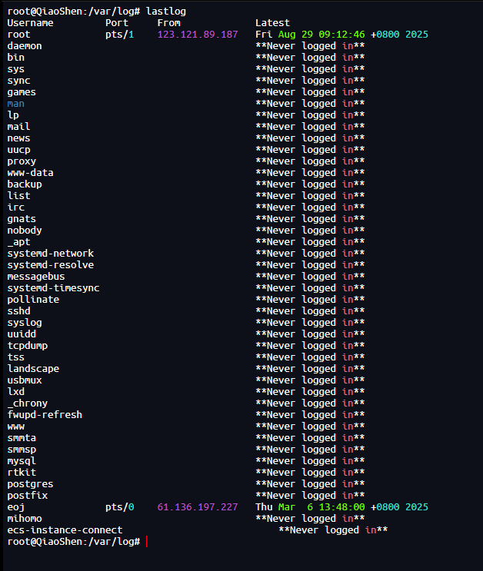Click the Latest column header
The width and height of the screenshot is (483, 571).
point(272,23)
